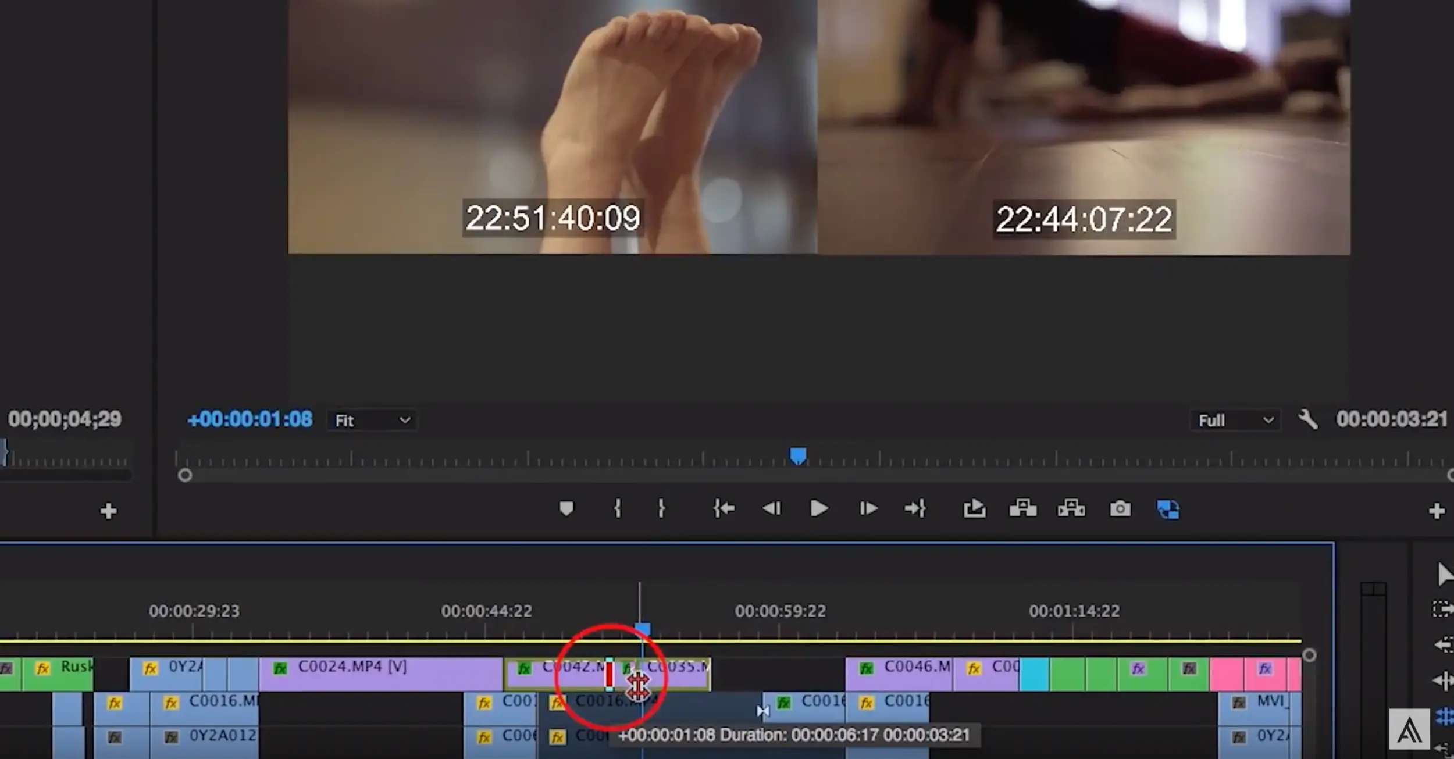
Task: Click the 00:00:03:21 duration readout
Action: [1391, 419]
